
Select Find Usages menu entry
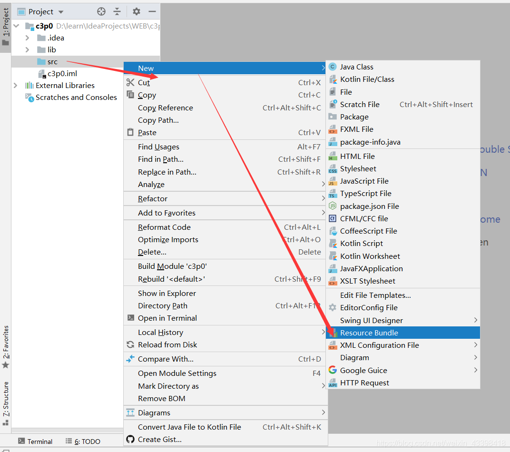pos(225,147)
